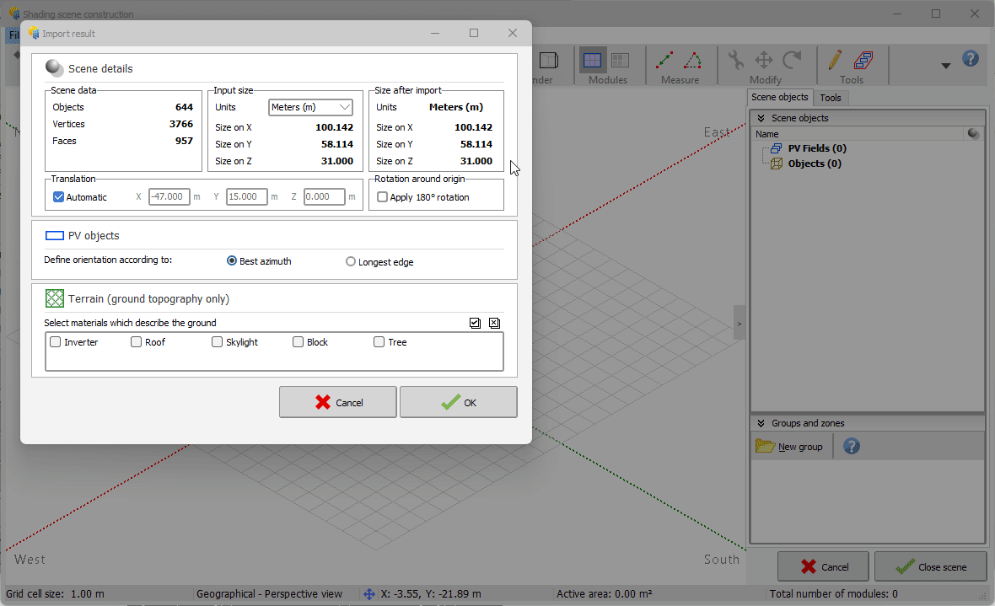Image resolution: width=995 pixels, height=606 pixels.
Task: Enable Apply 180° rotation
Action: [382, 196]
